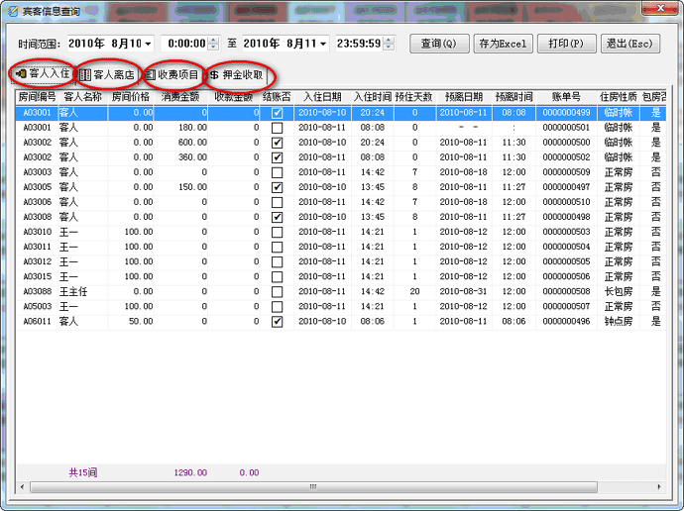Click the start time 0:00:00 spinner arrows

coord(212,44)
